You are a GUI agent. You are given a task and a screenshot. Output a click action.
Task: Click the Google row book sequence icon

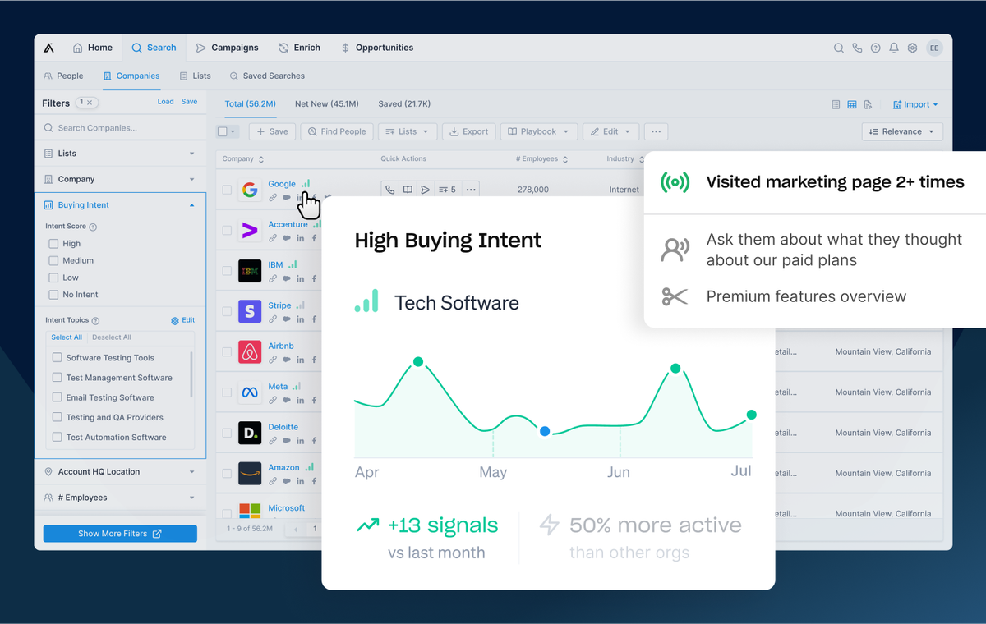408,190
